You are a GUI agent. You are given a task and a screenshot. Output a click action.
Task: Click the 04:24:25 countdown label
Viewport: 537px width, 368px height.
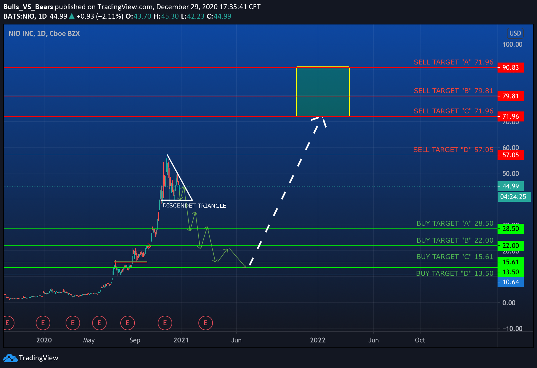[x=514, y=197]
